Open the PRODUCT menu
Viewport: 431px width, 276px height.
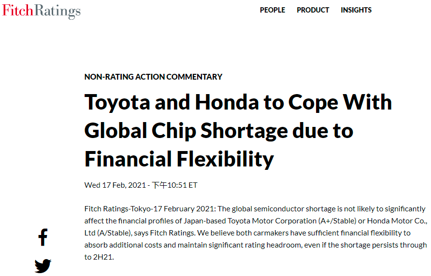click(x=313, y=10)
